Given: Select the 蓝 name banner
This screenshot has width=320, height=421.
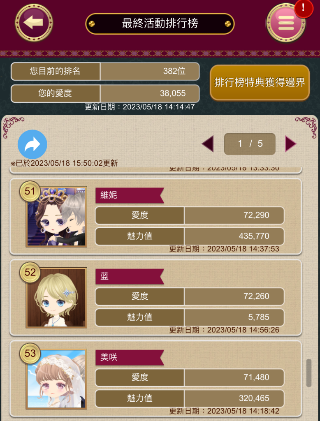Looking at the screenshot, I should [130, 276].
